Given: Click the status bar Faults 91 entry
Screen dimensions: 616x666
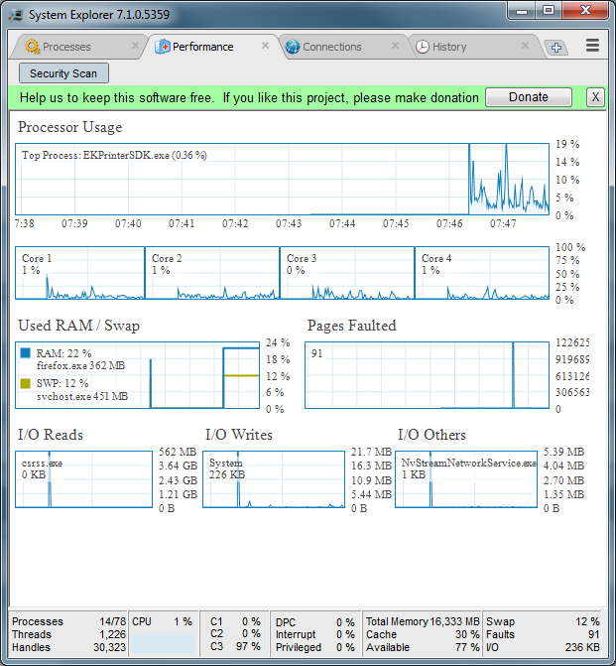Looking at the screenshot, I should point(543,634).
